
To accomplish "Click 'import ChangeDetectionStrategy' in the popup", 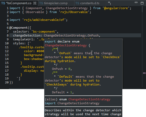I will point(72,103).
